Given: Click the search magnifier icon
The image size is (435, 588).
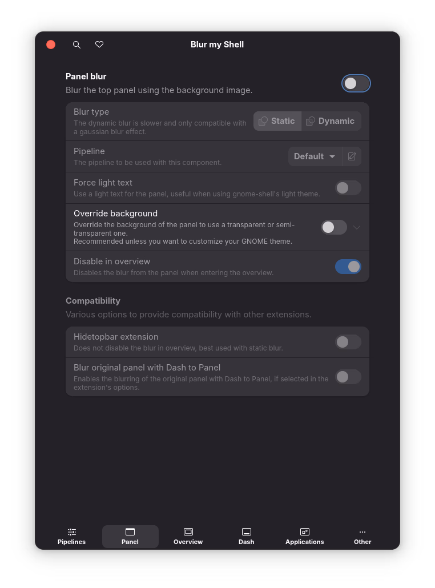Looking at the screenshot, I should pyautogui.click(x=76, y=45).
